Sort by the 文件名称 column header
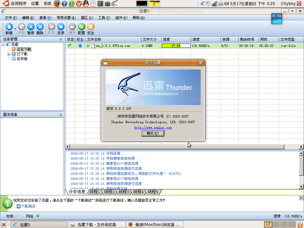Image resolution: width=304 pixels, height=228 pixels. coord(113,39)
